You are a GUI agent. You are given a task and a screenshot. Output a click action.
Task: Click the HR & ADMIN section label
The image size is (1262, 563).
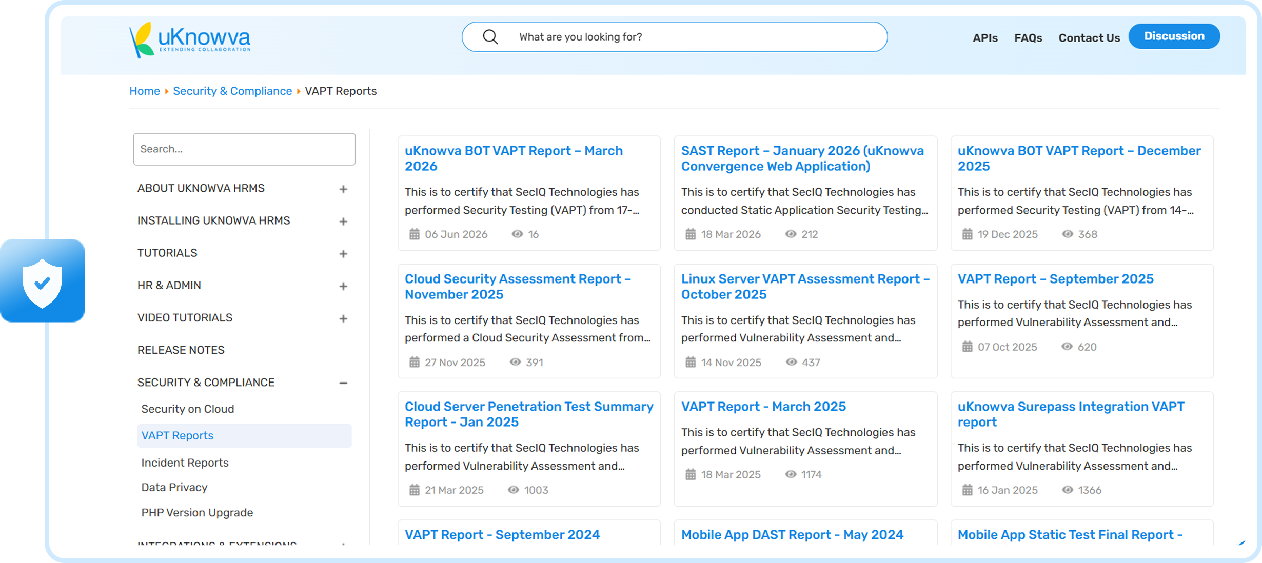coord(169,286)
